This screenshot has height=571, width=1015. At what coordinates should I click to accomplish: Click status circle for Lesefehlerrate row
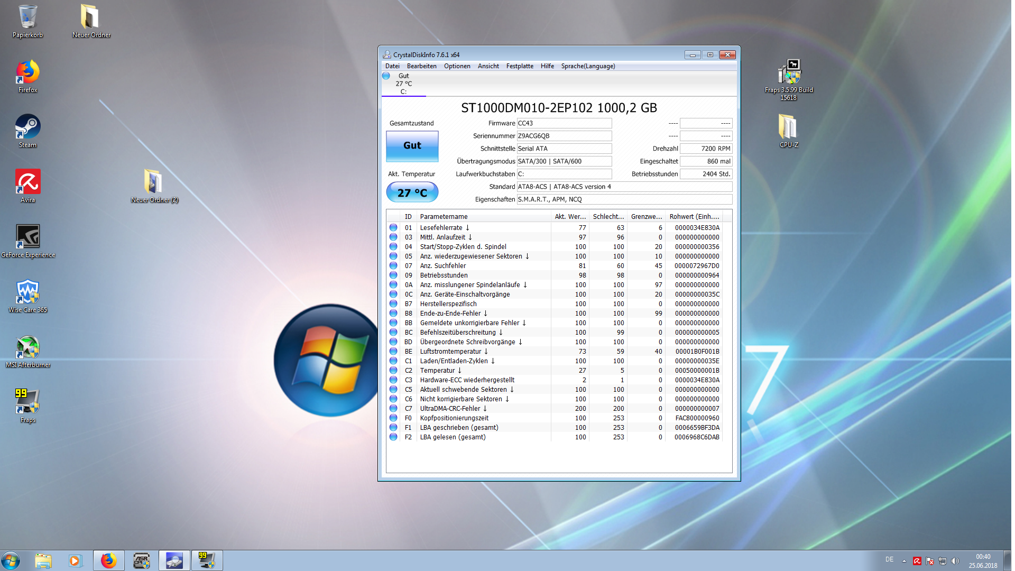(x=393, y=227)
